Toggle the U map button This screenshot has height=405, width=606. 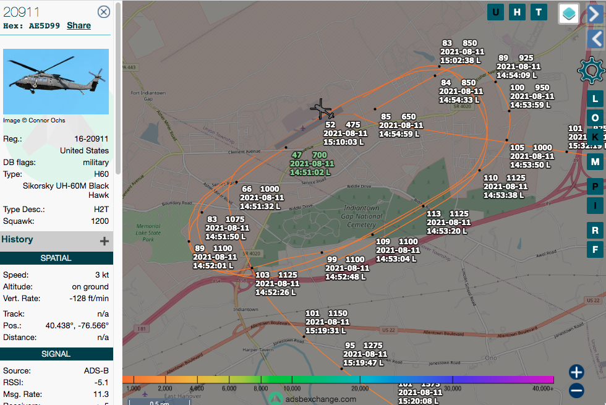tap(495, 12)
